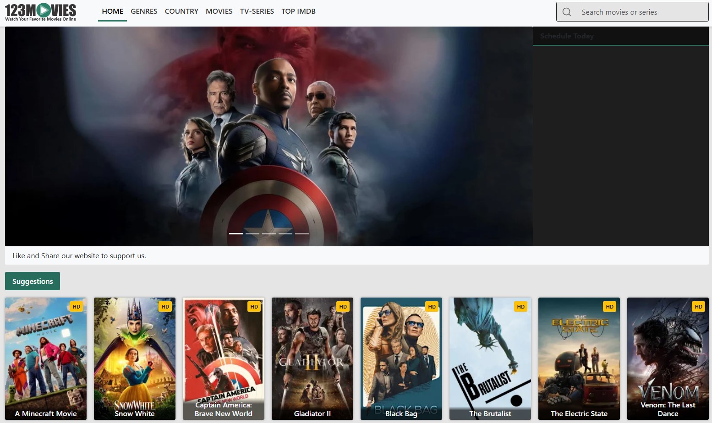Switch to the TV-SERIES section
Image resolution: width=712 pixels, height=423 pixels.
[x=257, y=11]
